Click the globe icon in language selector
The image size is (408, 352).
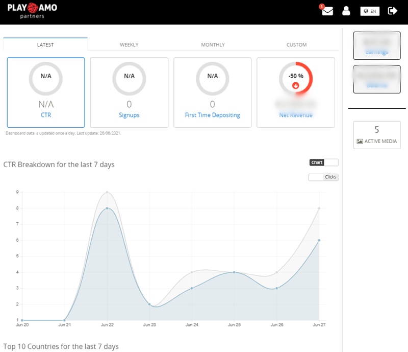click(x=366, y=11)
